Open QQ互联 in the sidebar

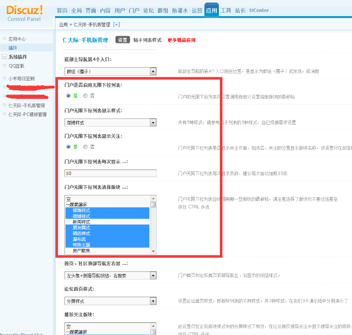(16, 66)
